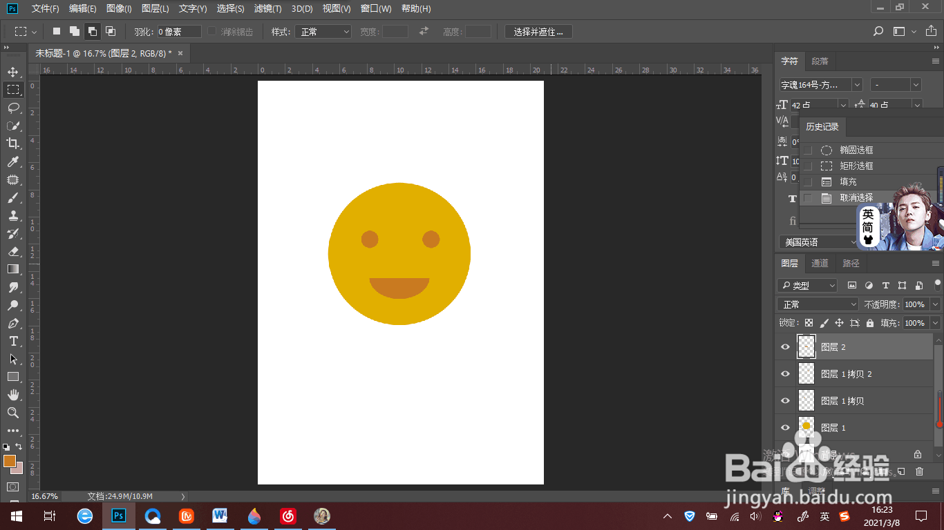This screenshot has height=530, width=944.
Task: Hide layer 图层 2 with eye icon
Action: pyautogui.click(x=785, y=347)
